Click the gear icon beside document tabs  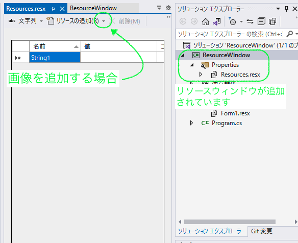click(168, 8)
